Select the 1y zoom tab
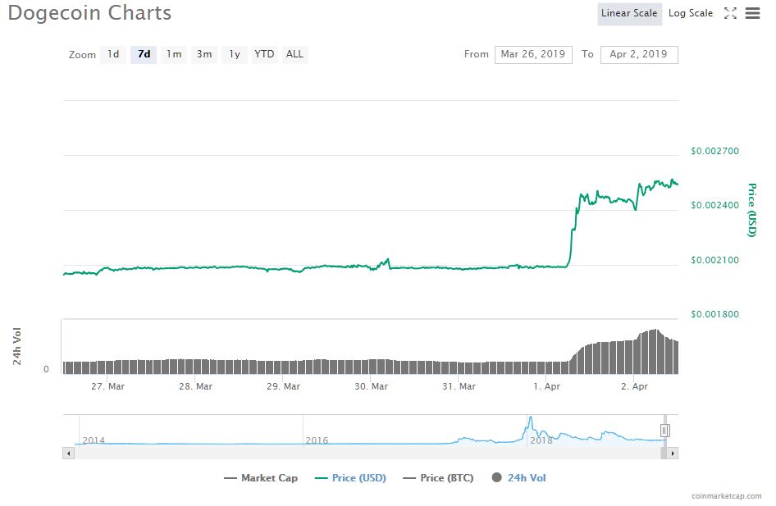The width and height of the screenshot is (776, 506). coord(233,54)
